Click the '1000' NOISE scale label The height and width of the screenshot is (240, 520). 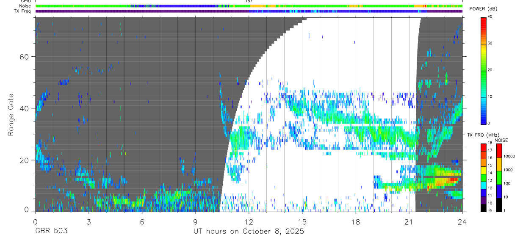tap(509, 170)
